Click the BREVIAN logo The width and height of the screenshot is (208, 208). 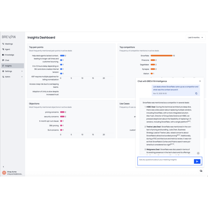point(9,37)
